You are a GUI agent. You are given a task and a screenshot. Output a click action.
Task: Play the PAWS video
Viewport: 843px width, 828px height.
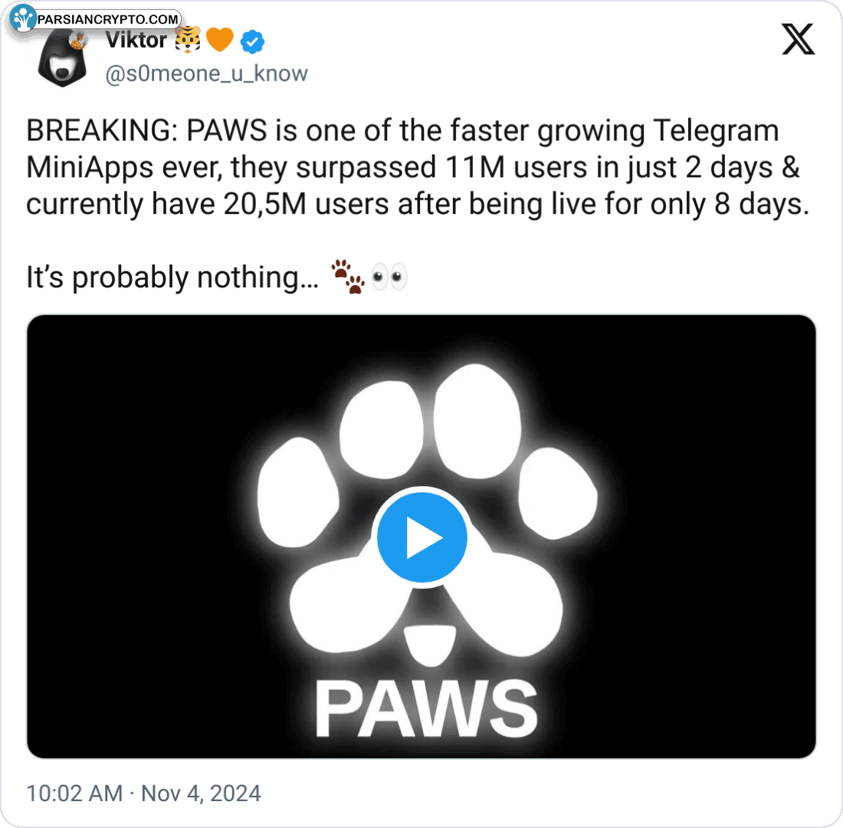(421, 538)
